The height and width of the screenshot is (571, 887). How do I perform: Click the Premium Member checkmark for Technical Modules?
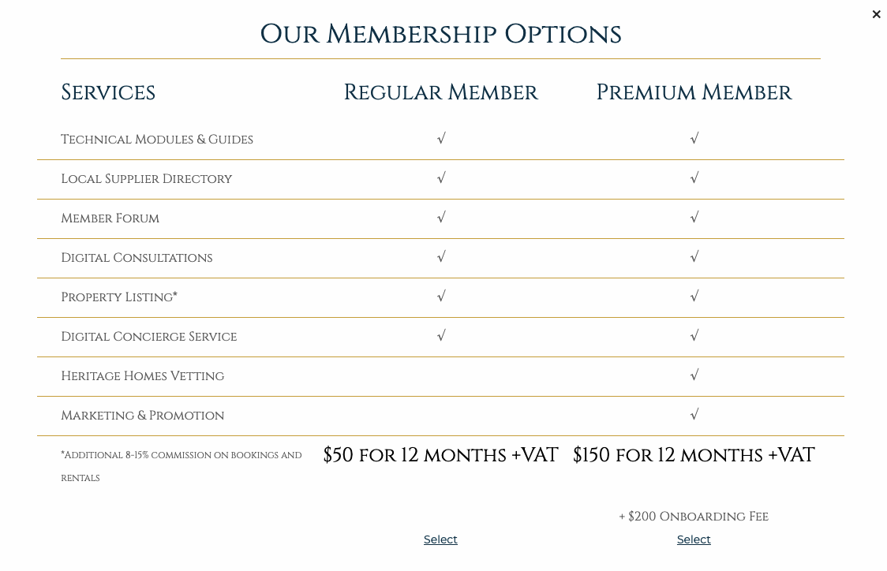(694, 139)
